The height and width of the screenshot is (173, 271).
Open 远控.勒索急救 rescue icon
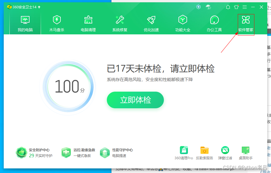(x=66, y=153)
